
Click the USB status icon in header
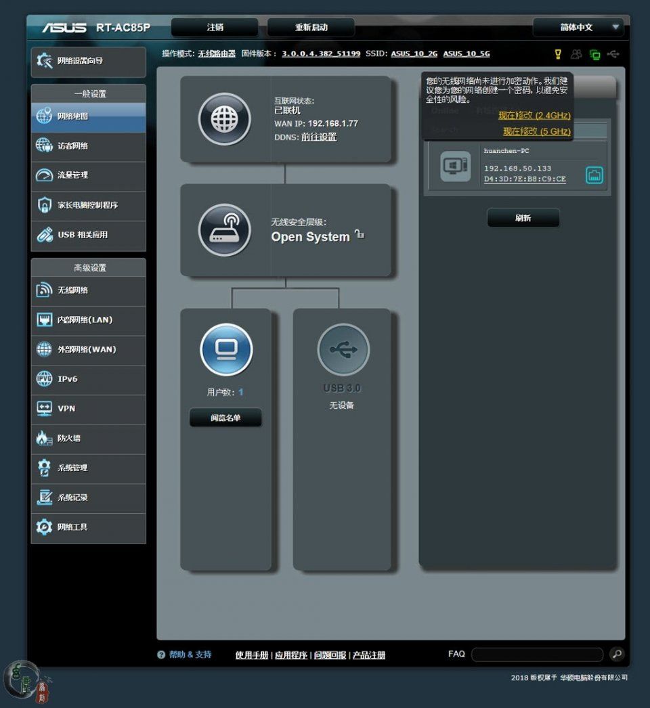pos(613,54)
